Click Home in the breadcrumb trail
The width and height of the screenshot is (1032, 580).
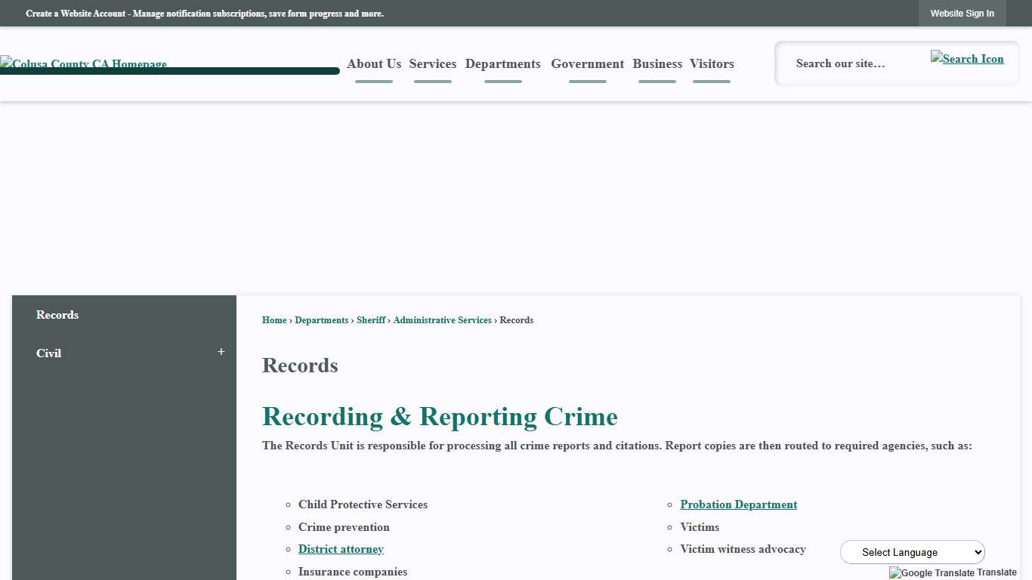[x=274, y=320]
